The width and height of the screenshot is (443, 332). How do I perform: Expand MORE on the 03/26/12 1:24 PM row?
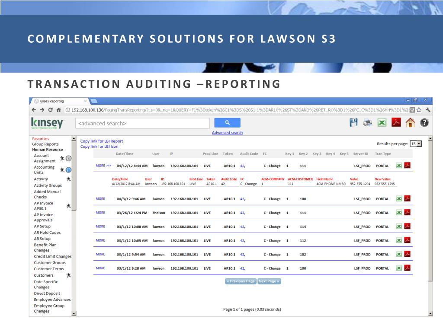(100, 213)
